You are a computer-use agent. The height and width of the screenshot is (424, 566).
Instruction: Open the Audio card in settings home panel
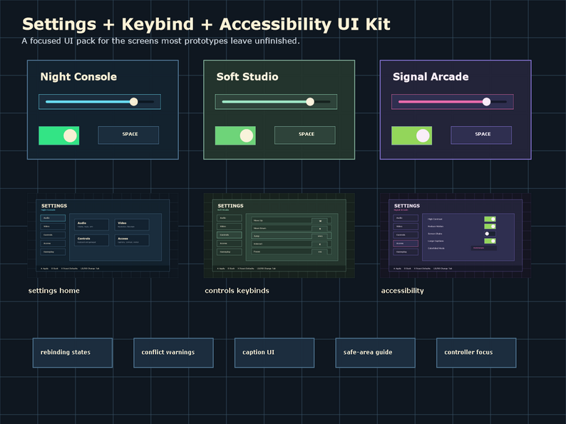coord(92,224)
